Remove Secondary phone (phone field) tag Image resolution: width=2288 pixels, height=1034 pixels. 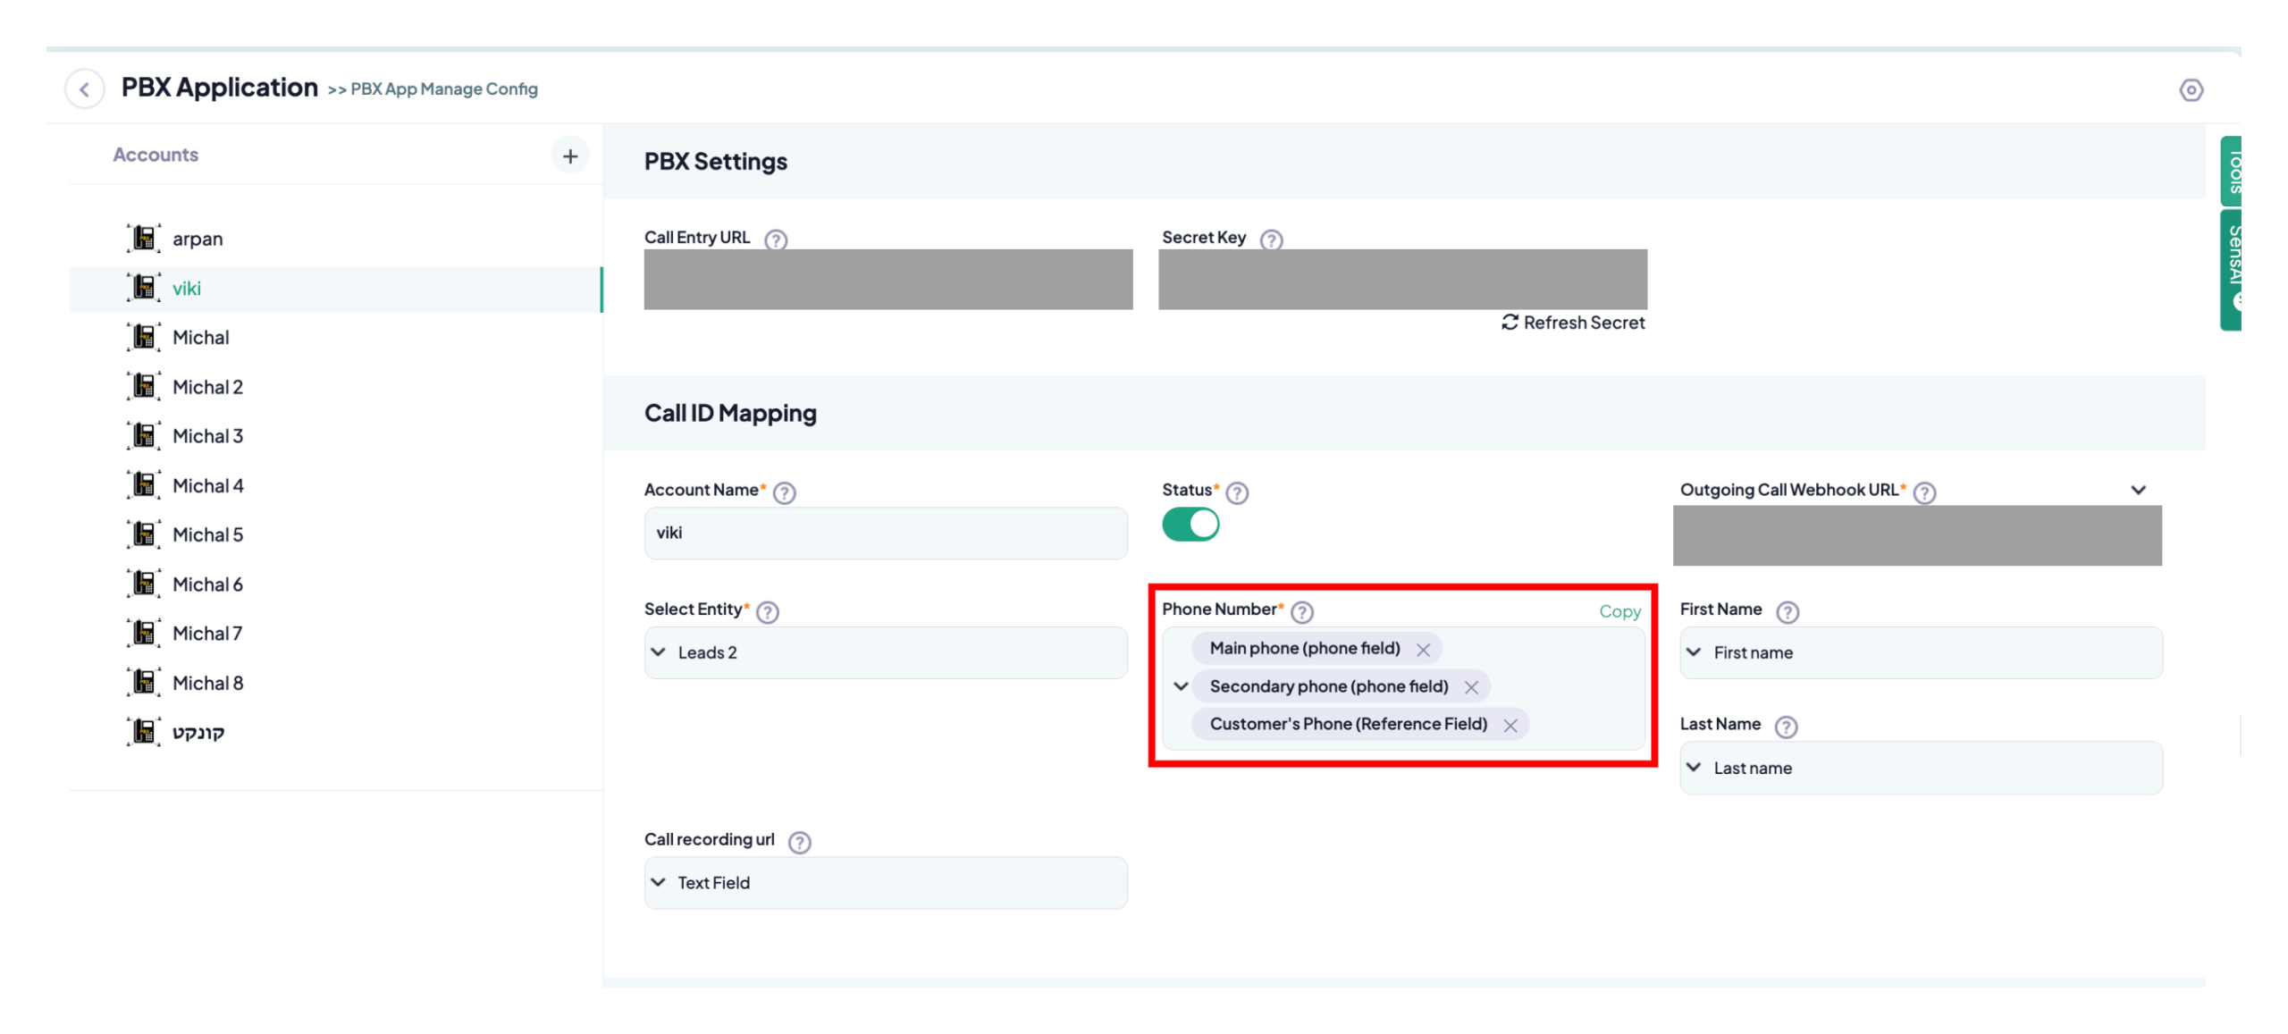pyautogui.click(x=1470, y=686)
